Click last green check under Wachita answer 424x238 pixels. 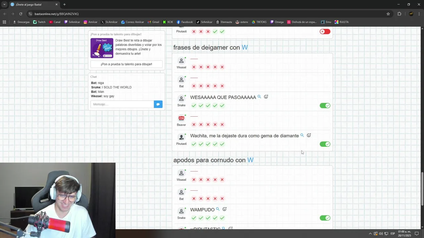[x=222, y=144]
